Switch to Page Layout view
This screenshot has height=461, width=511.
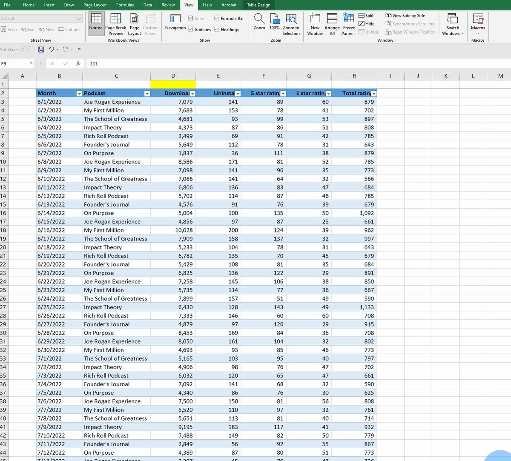tap(134, 24)
